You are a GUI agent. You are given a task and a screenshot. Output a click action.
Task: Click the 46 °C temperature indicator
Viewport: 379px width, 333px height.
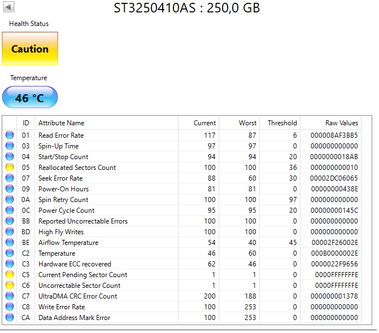[30, 97]
